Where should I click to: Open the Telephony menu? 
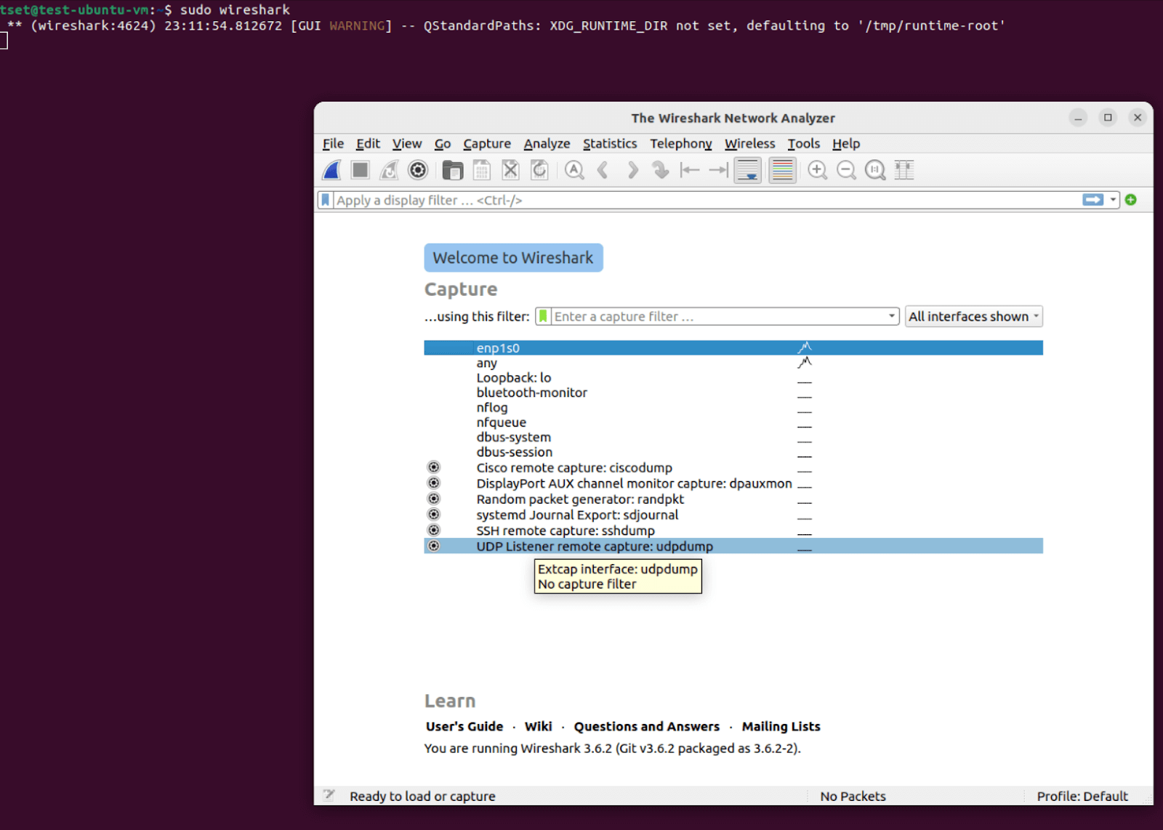[680, 143]
